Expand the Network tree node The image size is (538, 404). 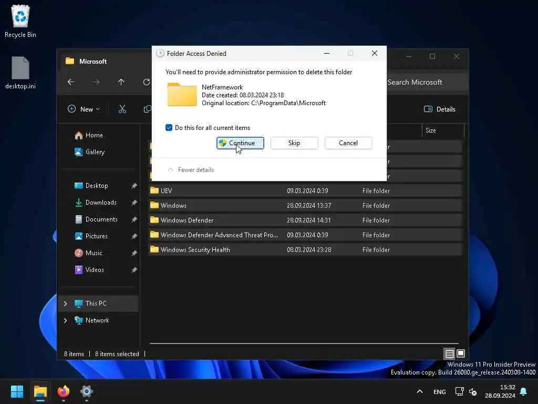65,320
